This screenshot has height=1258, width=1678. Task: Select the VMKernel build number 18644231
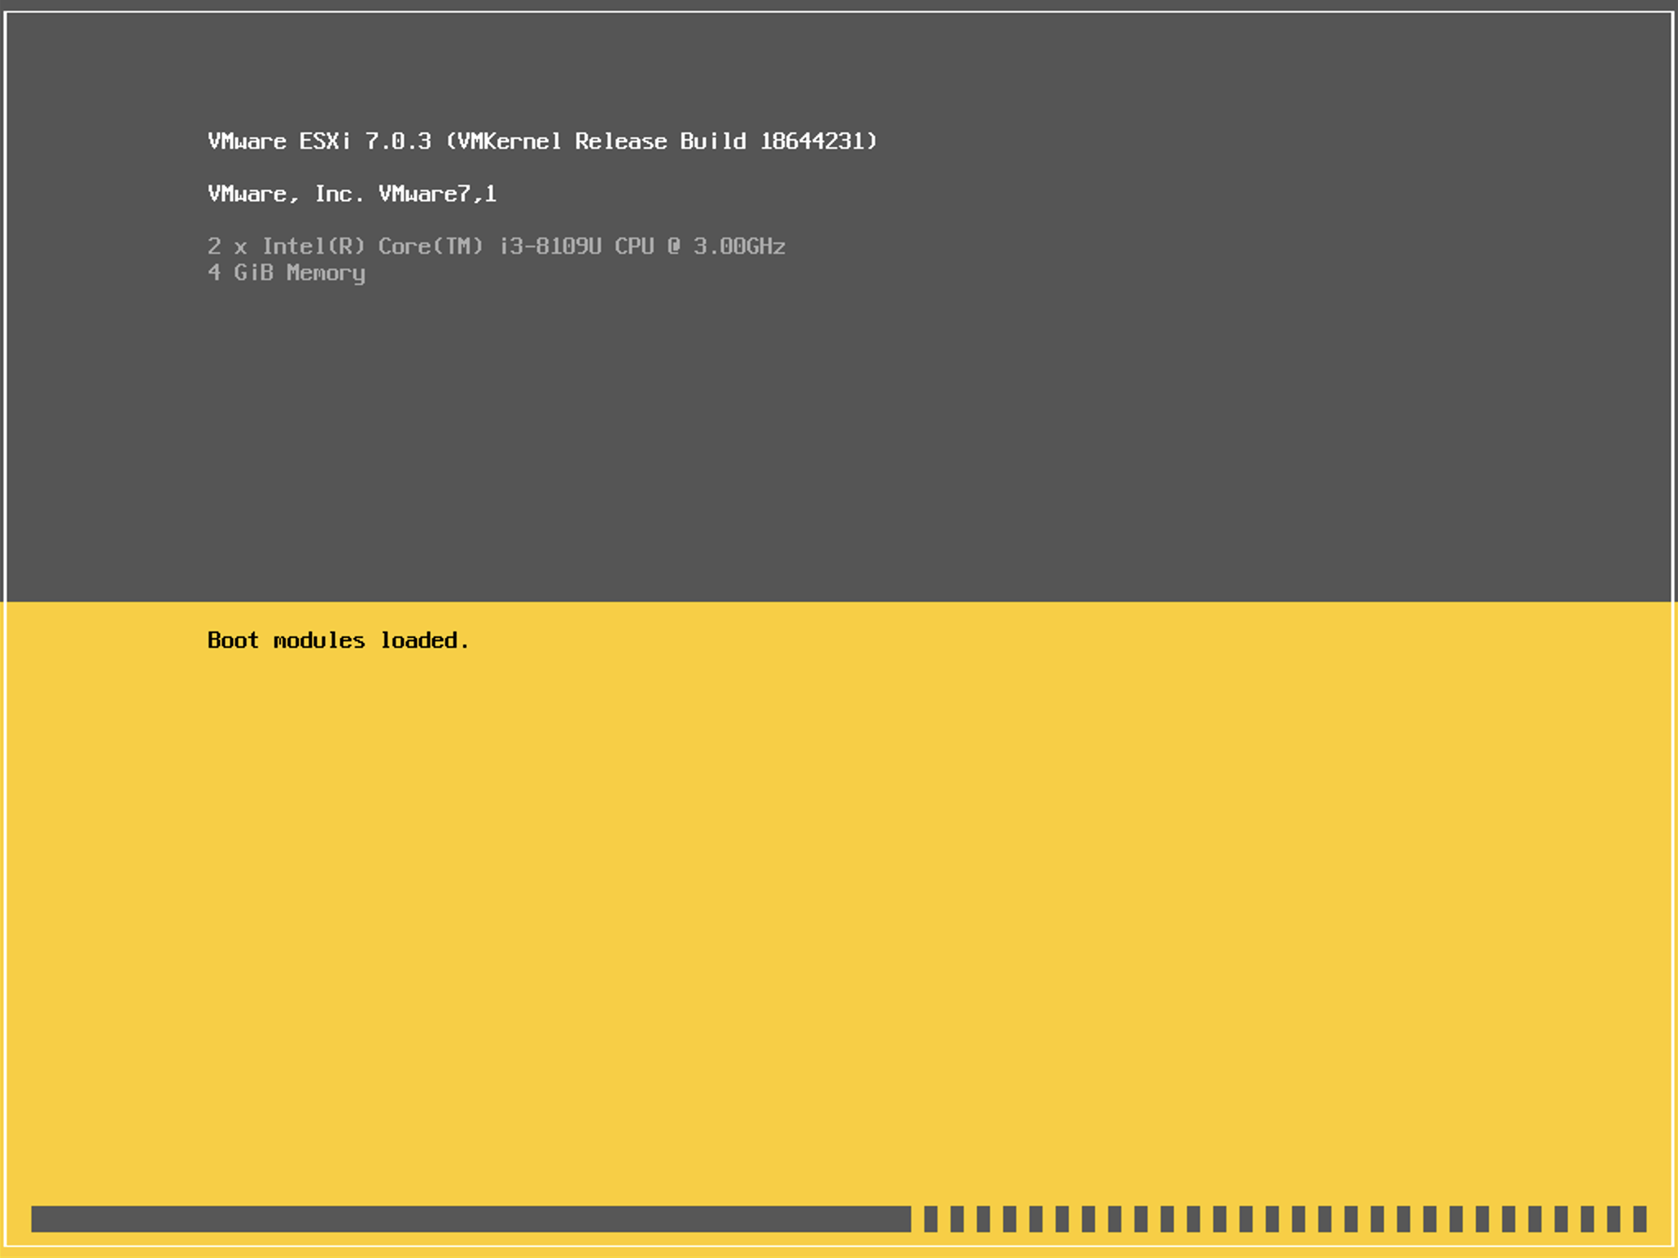pos(819,140)
